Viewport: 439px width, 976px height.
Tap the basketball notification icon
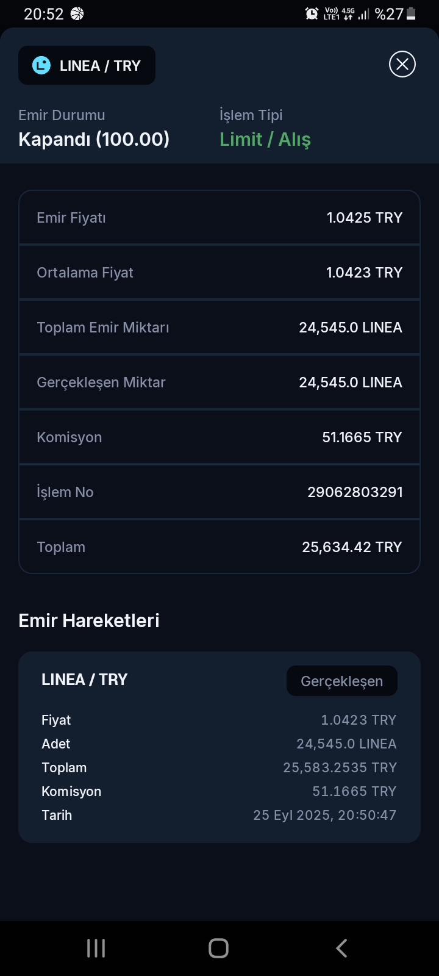[77, 13]
